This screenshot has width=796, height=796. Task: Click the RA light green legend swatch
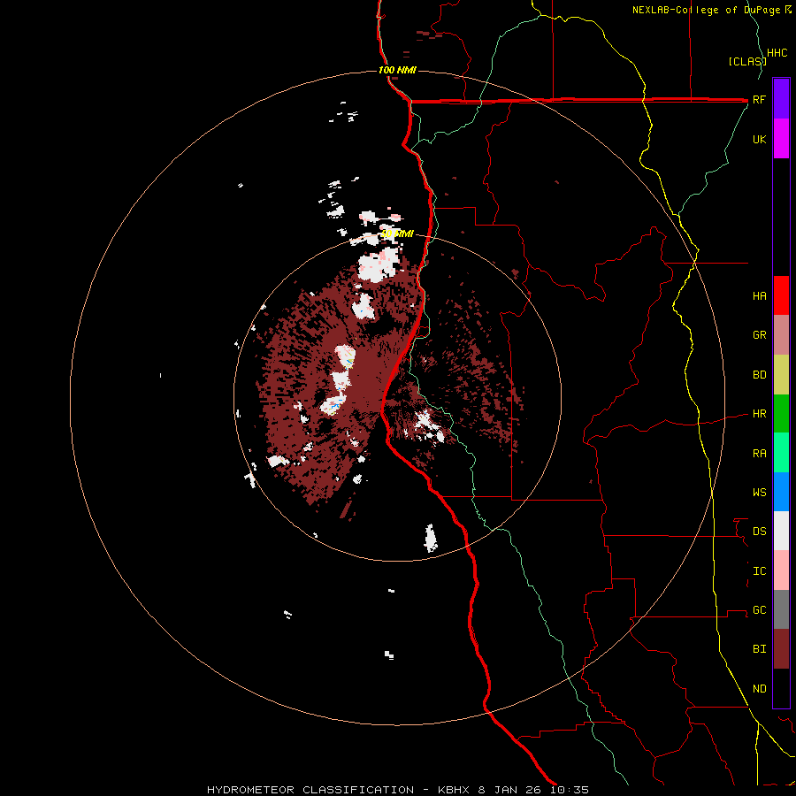(781, 453)
